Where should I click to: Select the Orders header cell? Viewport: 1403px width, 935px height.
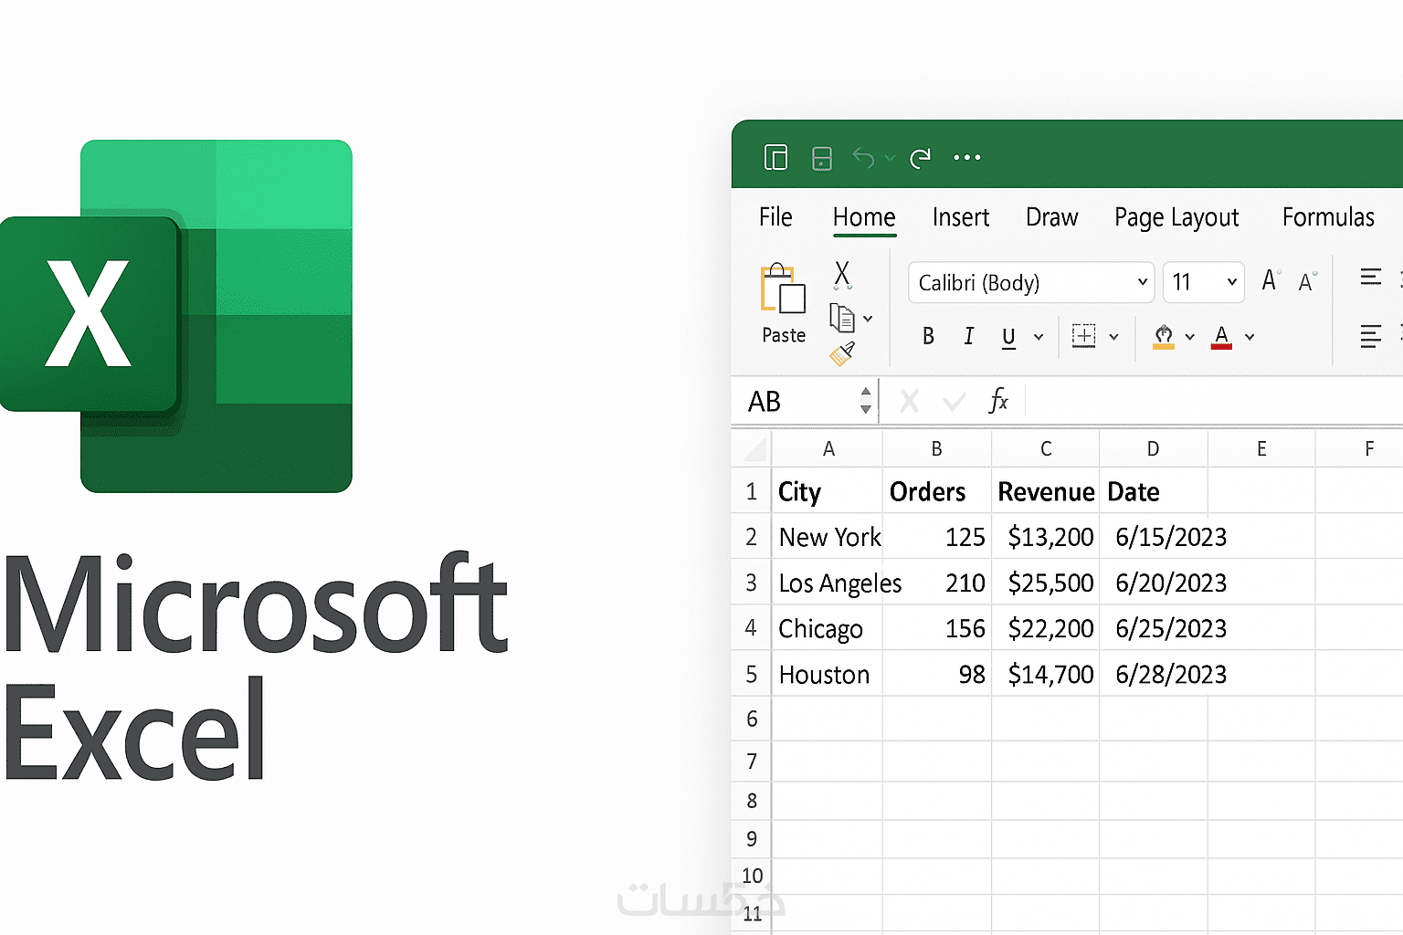[937, 492]
